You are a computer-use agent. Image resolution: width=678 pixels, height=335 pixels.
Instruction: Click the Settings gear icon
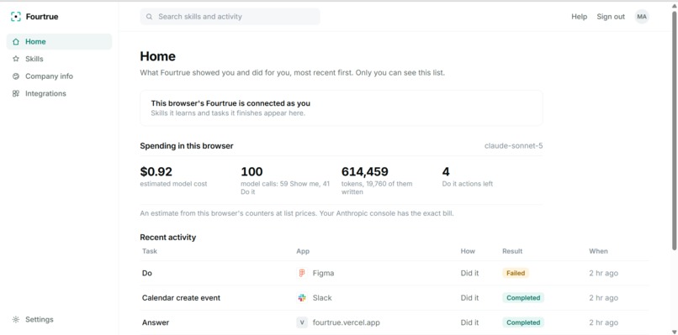(x=16, y=319)
